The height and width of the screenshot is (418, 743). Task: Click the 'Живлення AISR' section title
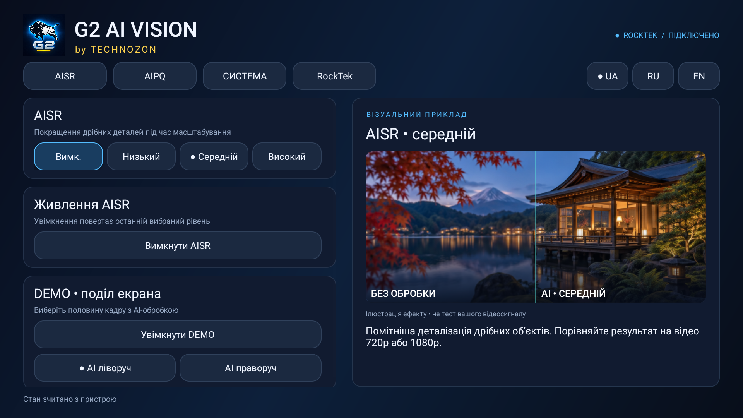pyautogui.click(x=82, y=204)
